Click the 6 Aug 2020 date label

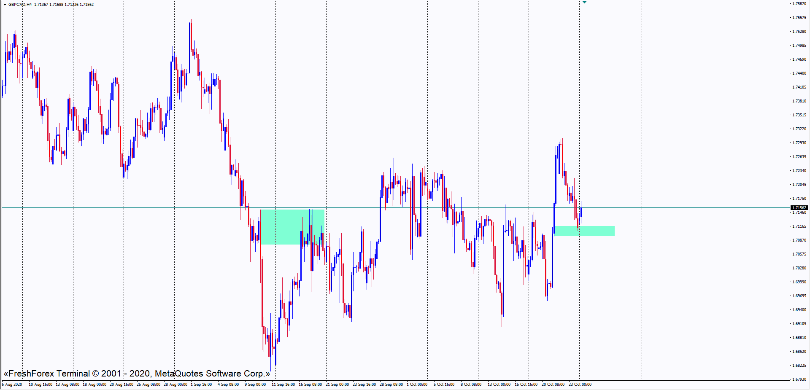pos(12,385)
